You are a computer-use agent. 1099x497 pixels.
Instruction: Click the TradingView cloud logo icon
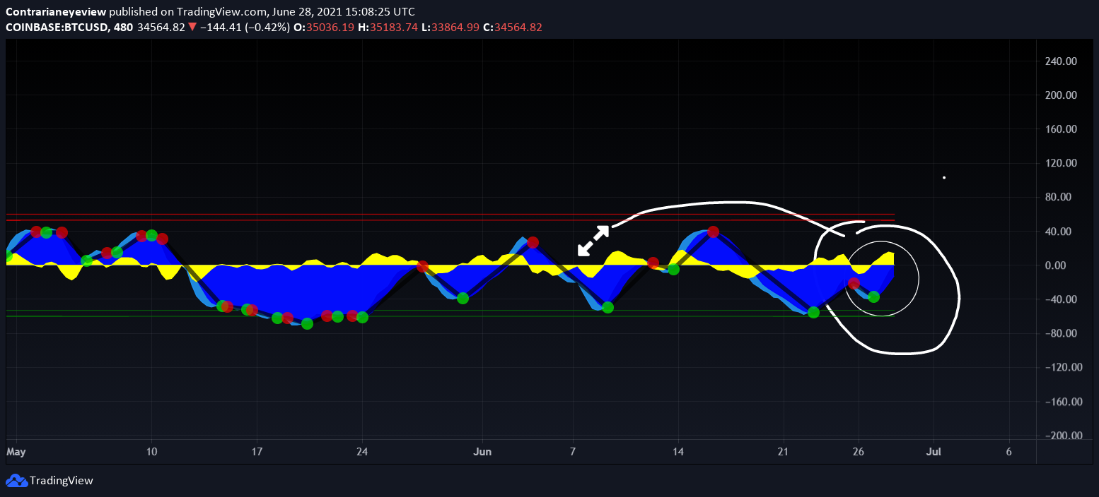tap(16, 481)
